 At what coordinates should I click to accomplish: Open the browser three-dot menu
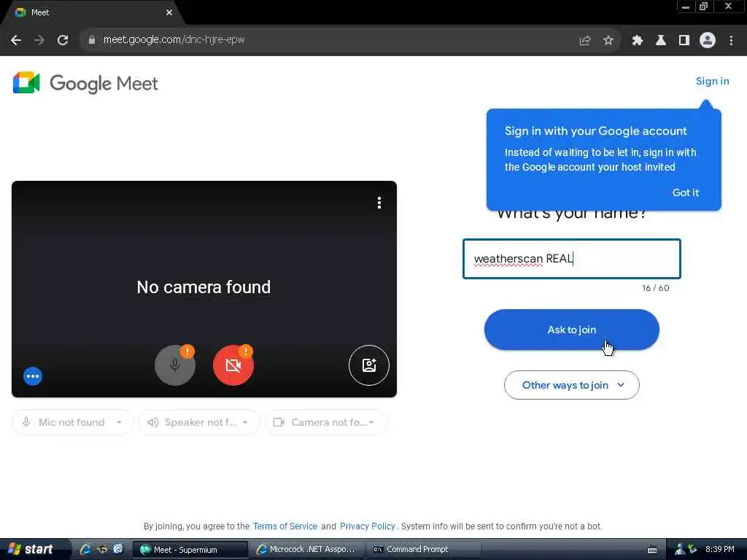731,41
